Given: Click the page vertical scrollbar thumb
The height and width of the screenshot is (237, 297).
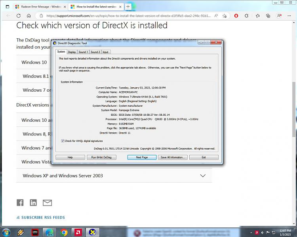Looking at the screenshot, I should pyautogui.click(x=293, y=109).
